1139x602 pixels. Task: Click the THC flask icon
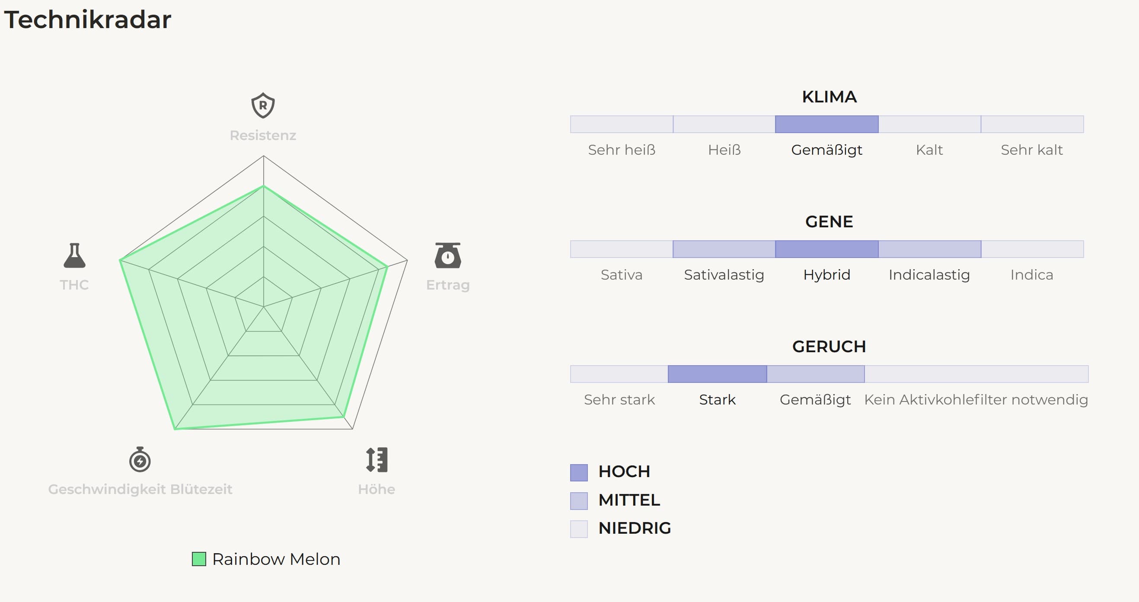(x=74, y=255)
